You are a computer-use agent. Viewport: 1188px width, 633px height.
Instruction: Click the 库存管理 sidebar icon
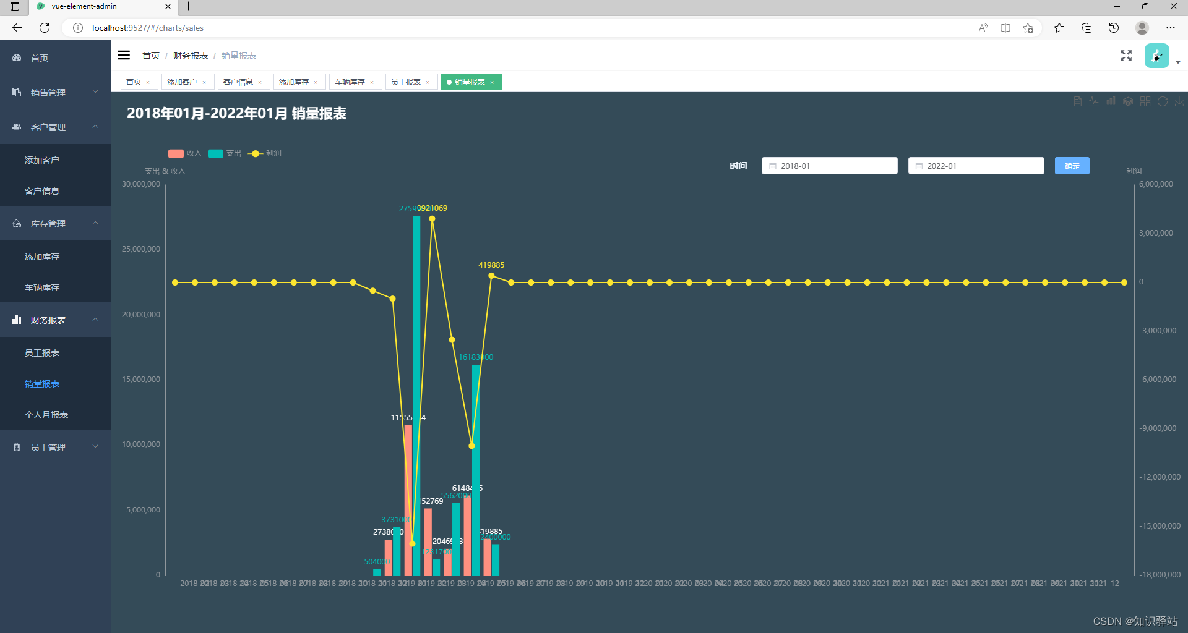17,223
